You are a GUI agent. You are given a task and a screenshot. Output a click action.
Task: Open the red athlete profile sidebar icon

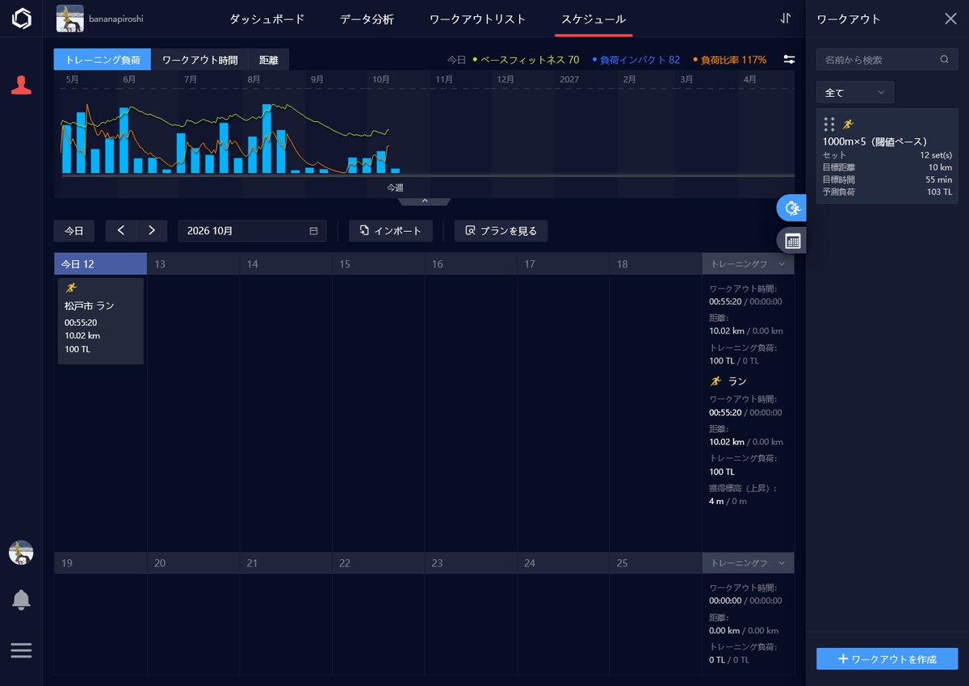[x=21, y=86]
